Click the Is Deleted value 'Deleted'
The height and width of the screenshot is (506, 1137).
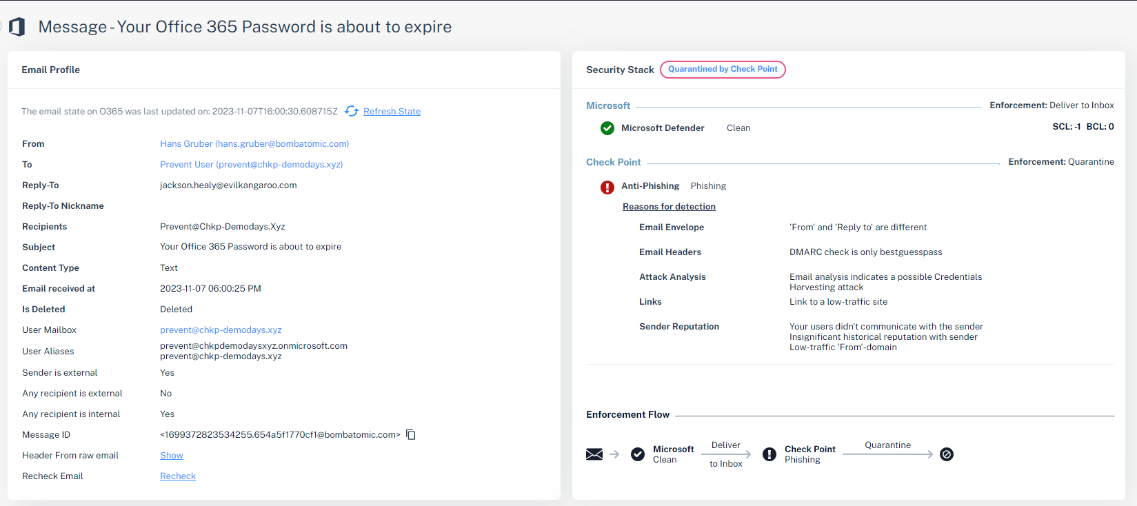pyautogui.click(x=176, y=310)
